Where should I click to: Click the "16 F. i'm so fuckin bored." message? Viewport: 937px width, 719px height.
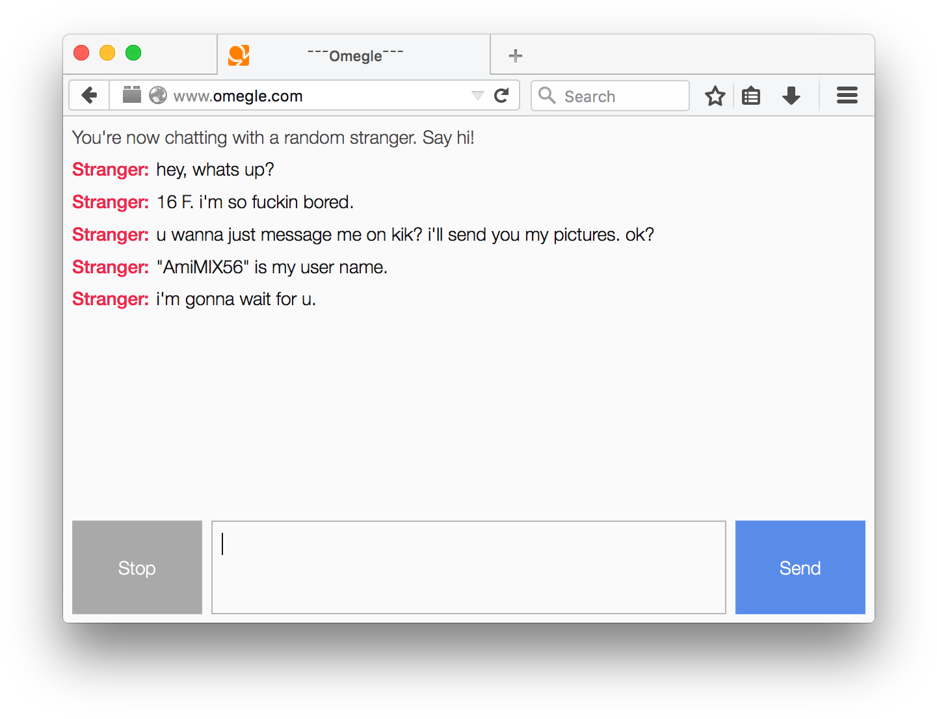coord(255,202)
